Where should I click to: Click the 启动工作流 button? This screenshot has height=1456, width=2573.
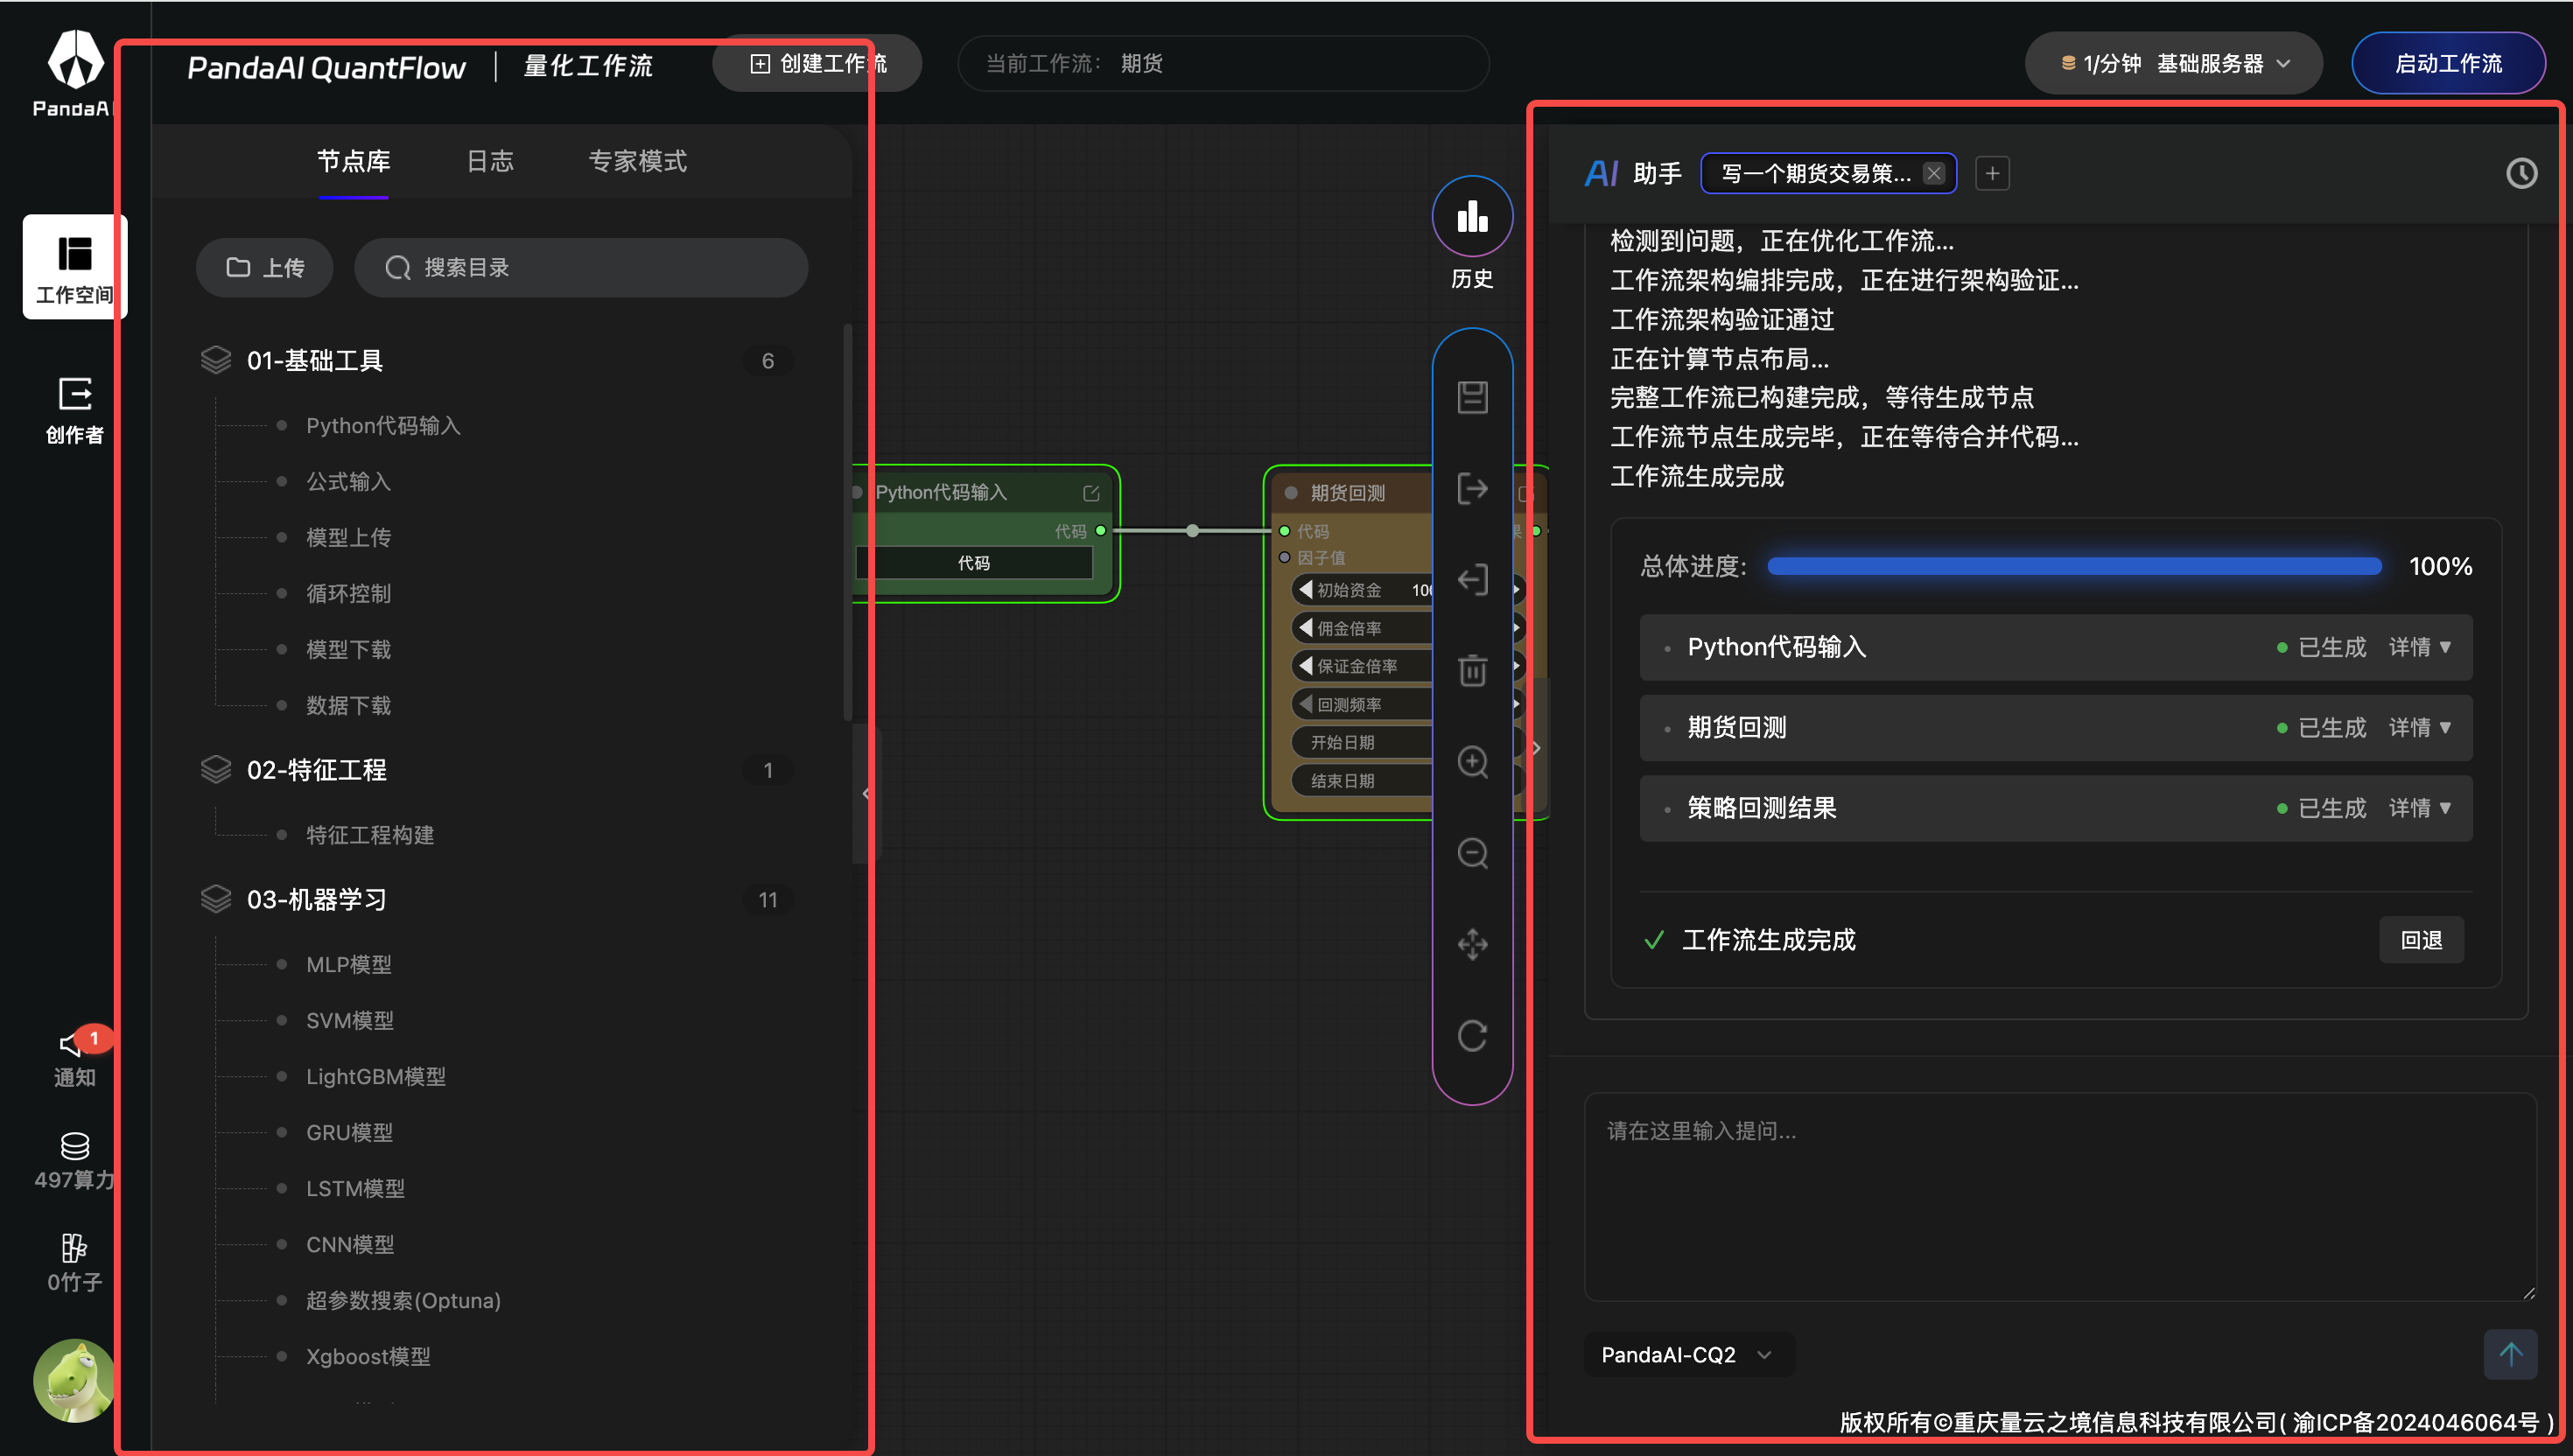click(2448, 63)
